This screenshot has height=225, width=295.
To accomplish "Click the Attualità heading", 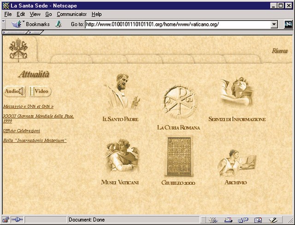I will [34, 74].
